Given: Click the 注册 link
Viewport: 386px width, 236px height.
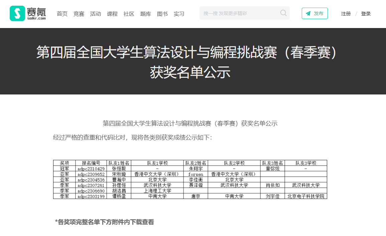Looking at the screenshot, I should pos(346,14).
